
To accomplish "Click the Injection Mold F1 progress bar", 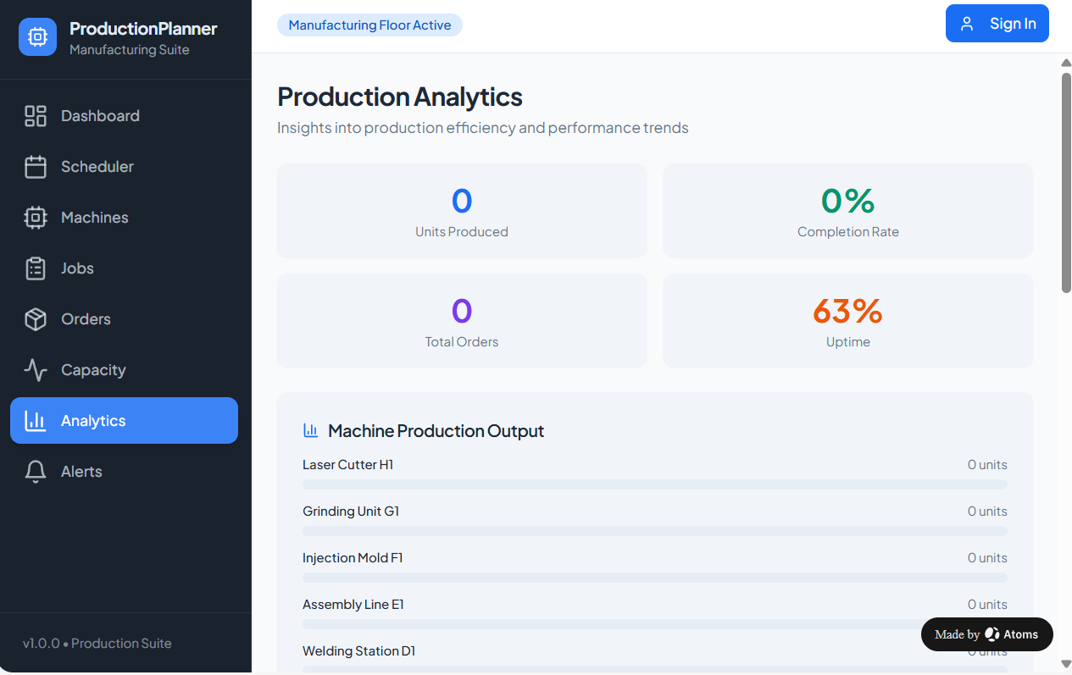I will [x=655, y=578].
